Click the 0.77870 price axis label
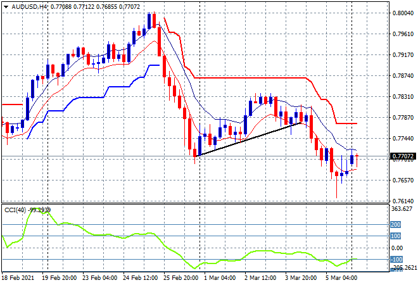418x285 pixels. [x=403, y=118]
